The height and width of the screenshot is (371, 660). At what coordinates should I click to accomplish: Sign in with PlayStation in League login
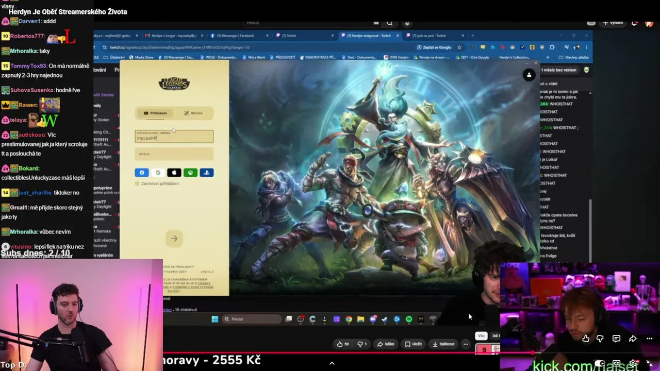[x=207, y=173]
